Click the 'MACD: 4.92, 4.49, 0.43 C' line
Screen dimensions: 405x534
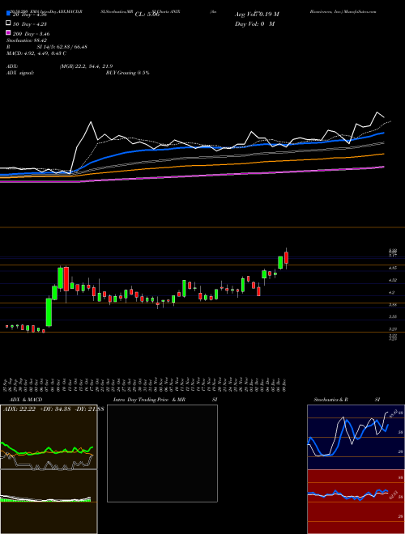(36, 53)
